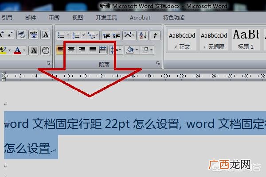Click the text word 文档固定行距 22pt
Image resolution: width=266 pixels, height=177 pixels.
pyautogui.click(x=67, y=123)
